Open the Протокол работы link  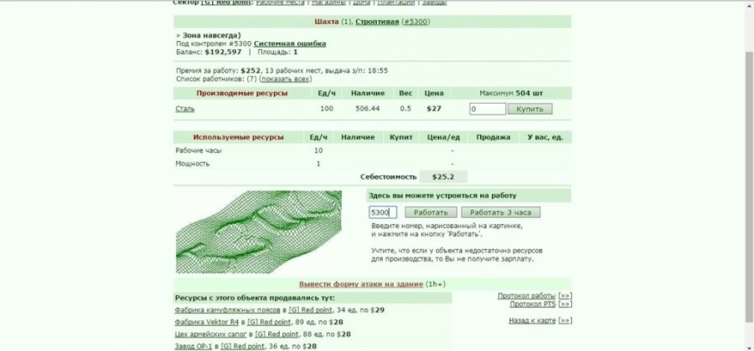click(527, 296)
